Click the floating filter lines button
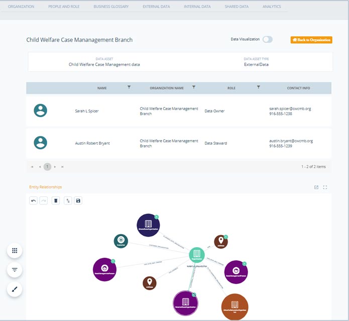The image size is (349, 321). click(x=15, y=270)
